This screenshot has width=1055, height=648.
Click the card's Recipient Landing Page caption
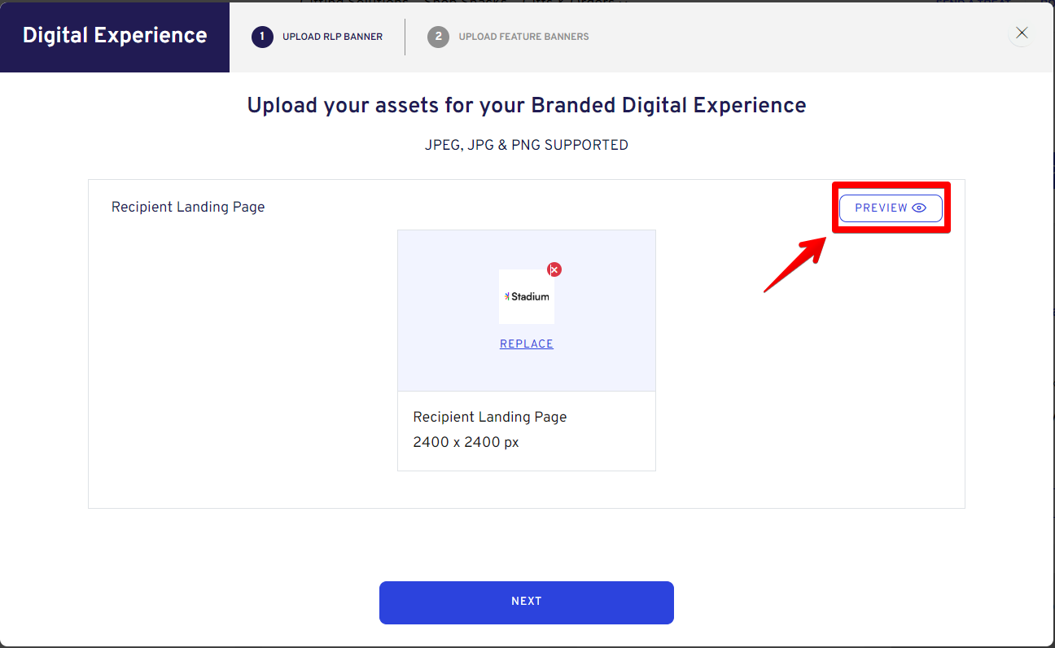coord(490,417)
